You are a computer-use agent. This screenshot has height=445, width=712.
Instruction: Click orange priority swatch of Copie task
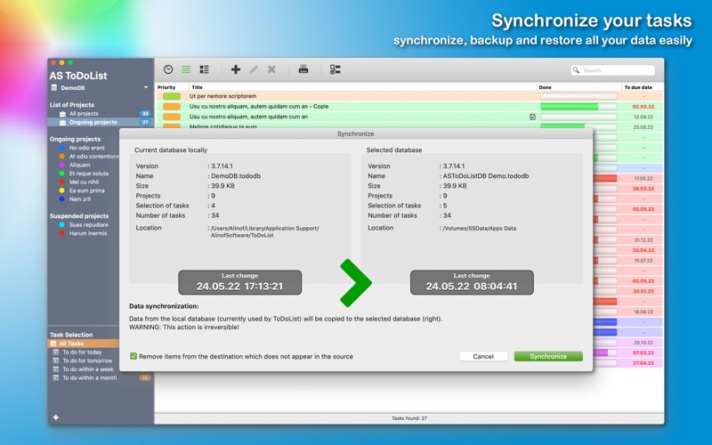pyautogui.click(x=172, y=107)
